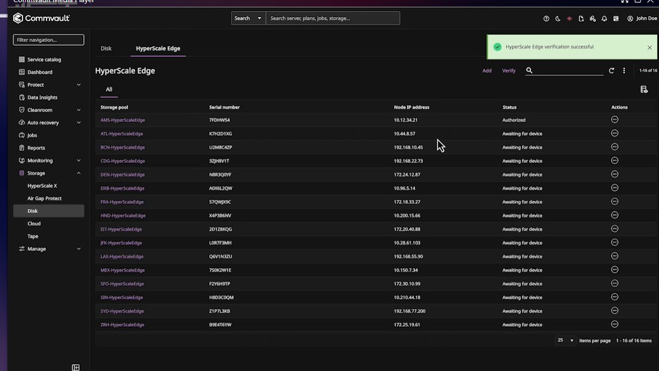The image size is (659, 371).
Task: Refresh the HyperScale Edge table
Action: point(611,70)
